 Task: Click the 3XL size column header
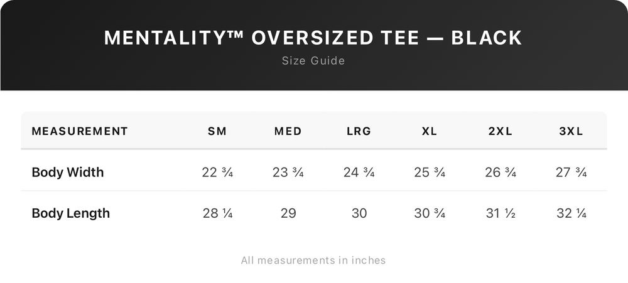point(571,131)
